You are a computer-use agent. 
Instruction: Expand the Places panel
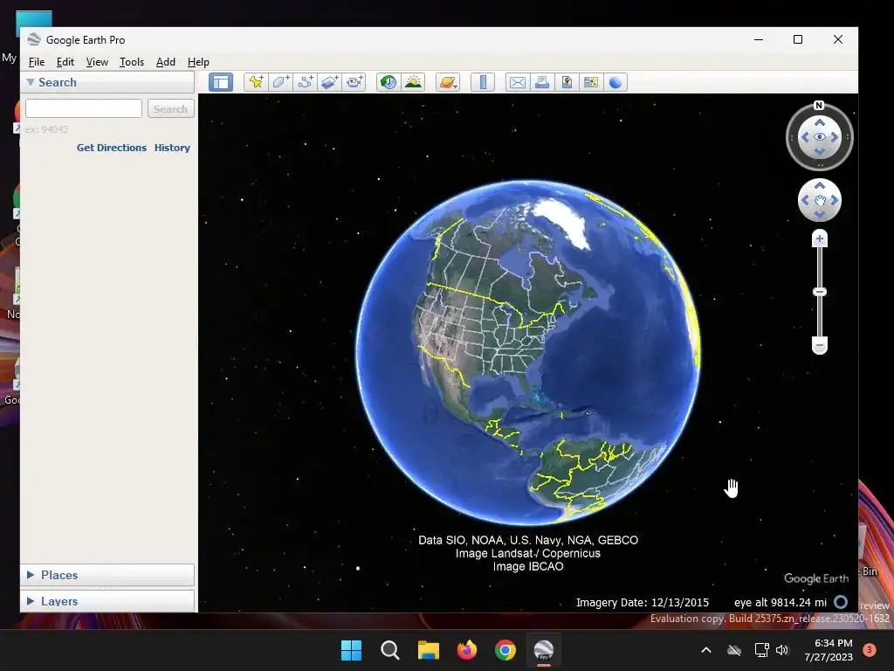[31, 575]
